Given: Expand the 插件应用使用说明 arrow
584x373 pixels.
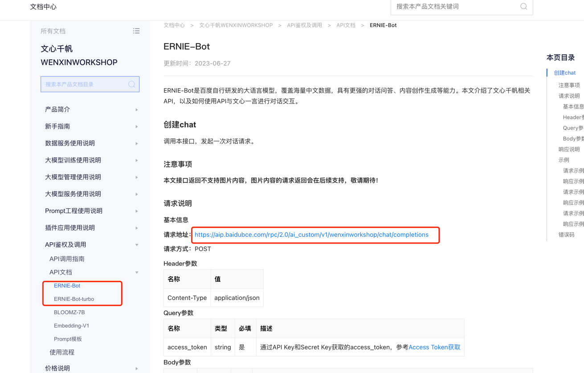Looking at the screenshot, I should 137,228.
